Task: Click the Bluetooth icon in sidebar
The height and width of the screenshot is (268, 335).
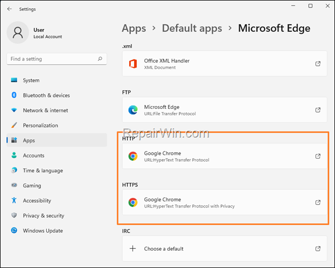Action: click(x=14, y=95)
